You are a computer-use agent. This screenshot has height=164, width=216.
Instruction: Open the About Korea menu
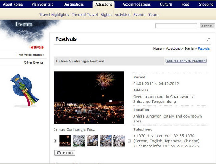13,4
